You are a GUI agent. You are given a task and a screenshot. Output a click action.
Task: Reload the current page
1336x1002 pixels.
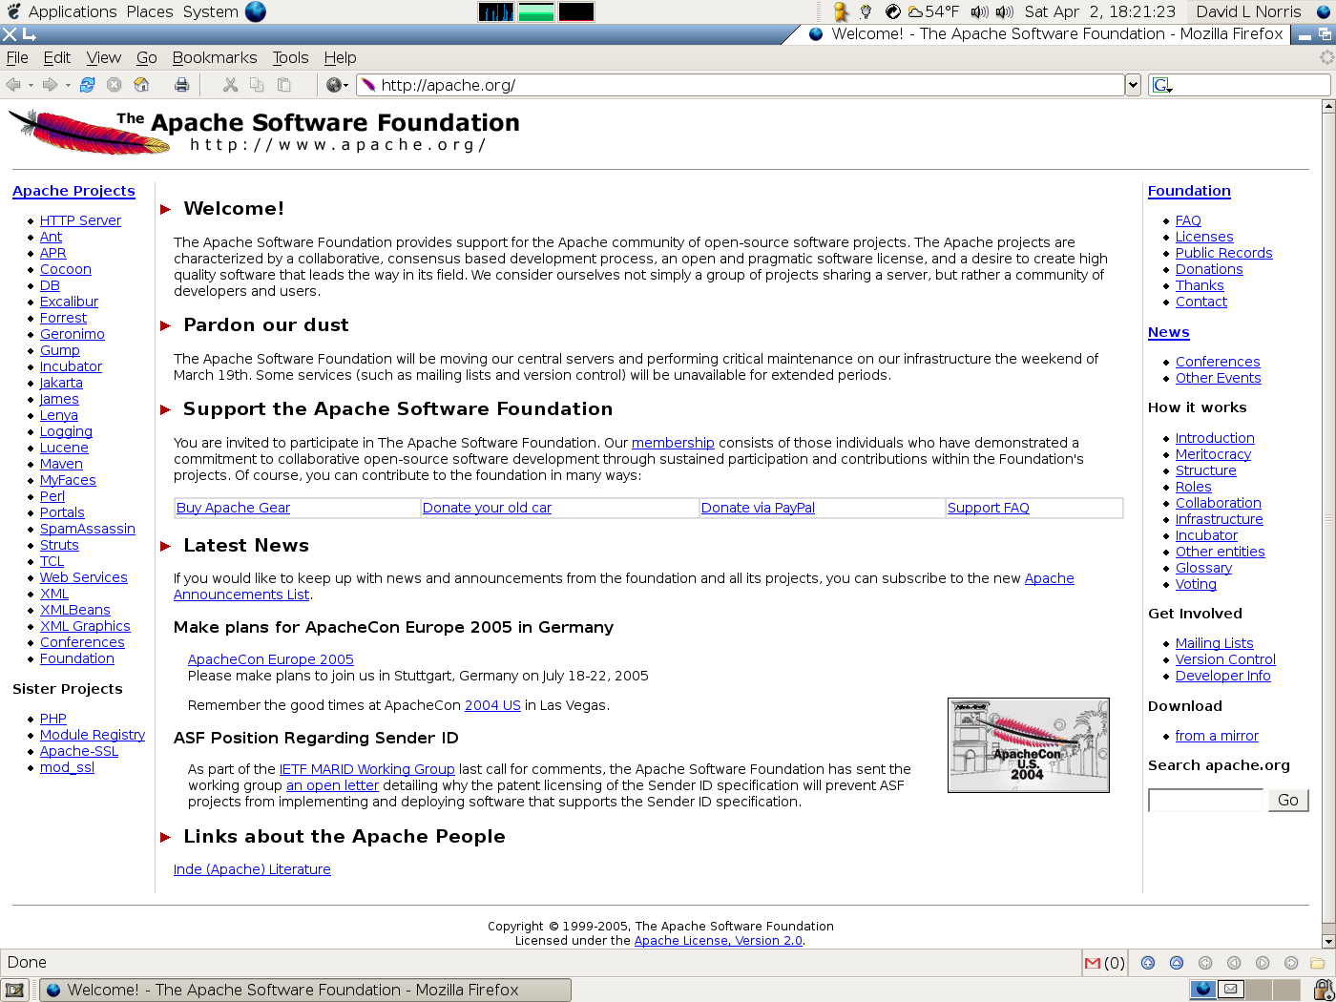[x=87, y=85]
